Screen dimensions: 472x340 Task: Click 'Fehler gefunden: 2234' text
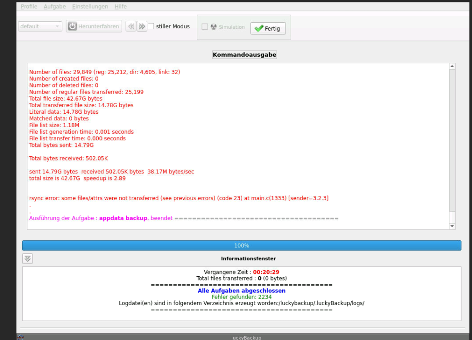(241, 297)
